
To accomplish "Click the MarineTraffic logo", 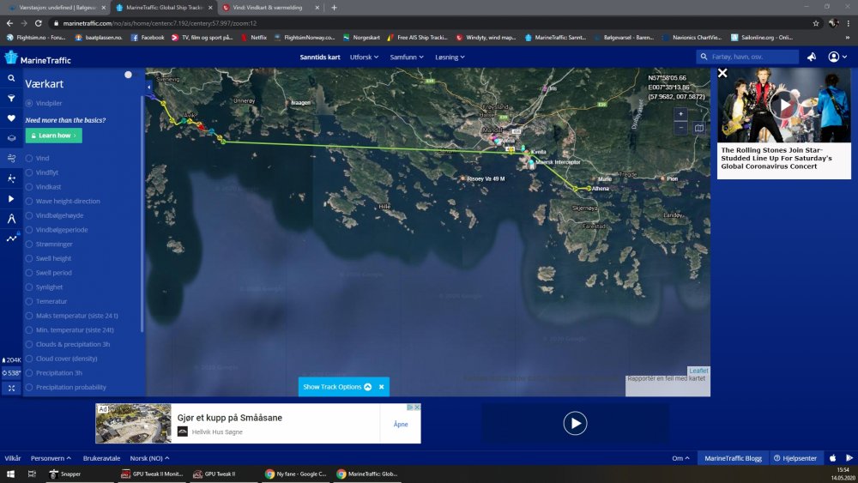I will point(38,58).
